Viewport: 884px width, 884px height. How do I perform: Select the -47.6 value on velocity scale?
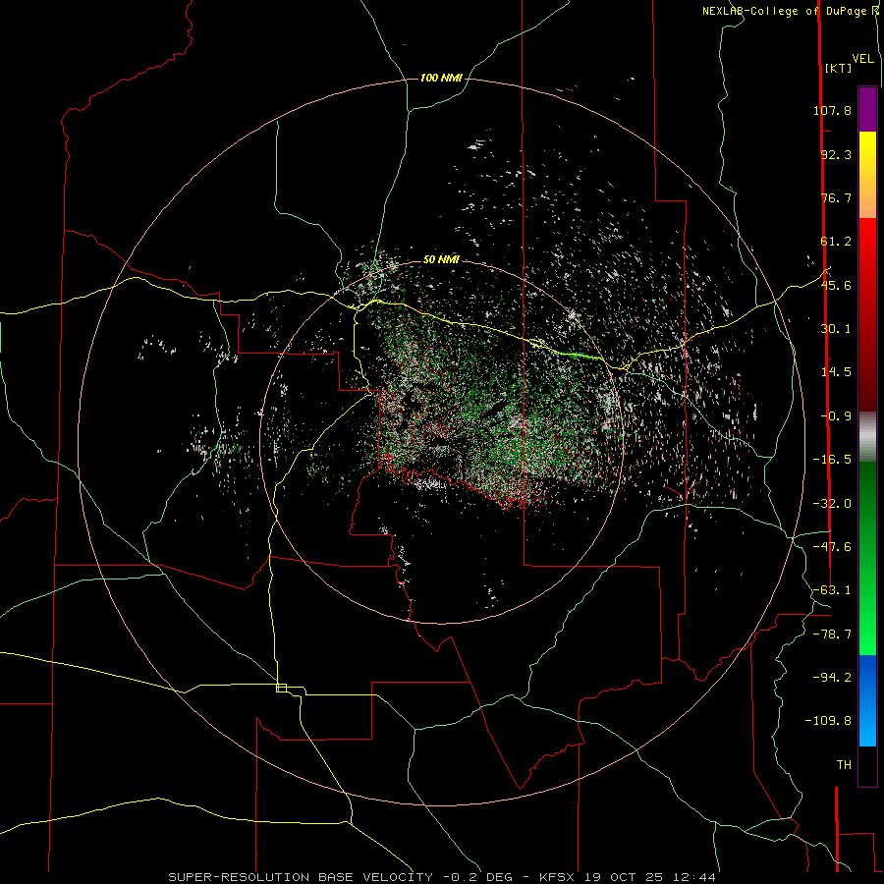(832, 547)
